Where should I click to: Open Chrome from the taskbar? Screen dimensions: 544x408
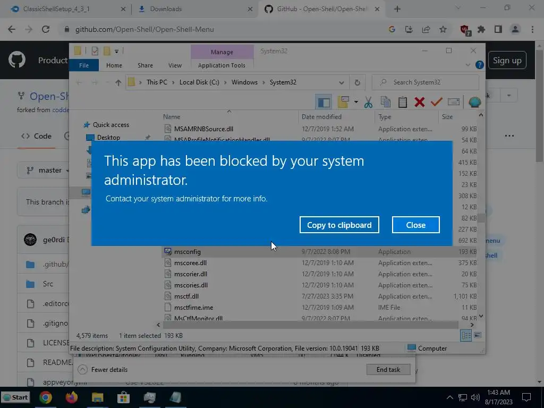pos(46,397)
